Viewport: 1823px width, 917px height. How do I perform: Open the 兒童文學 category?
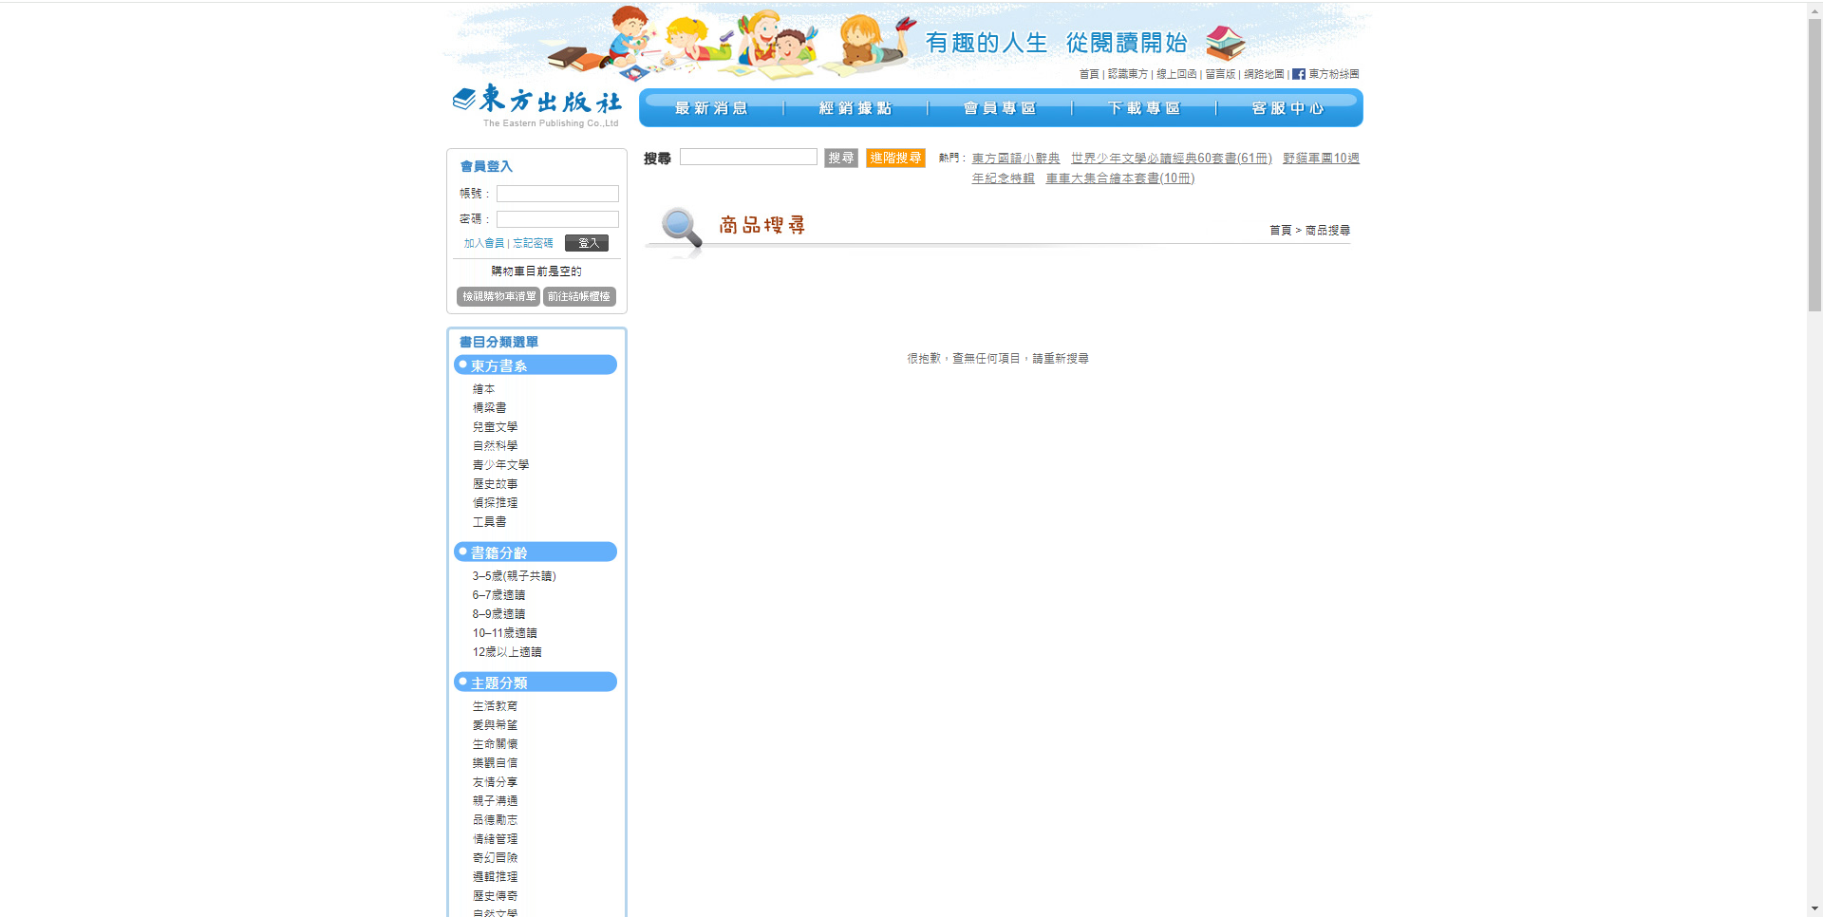(496, 427)
